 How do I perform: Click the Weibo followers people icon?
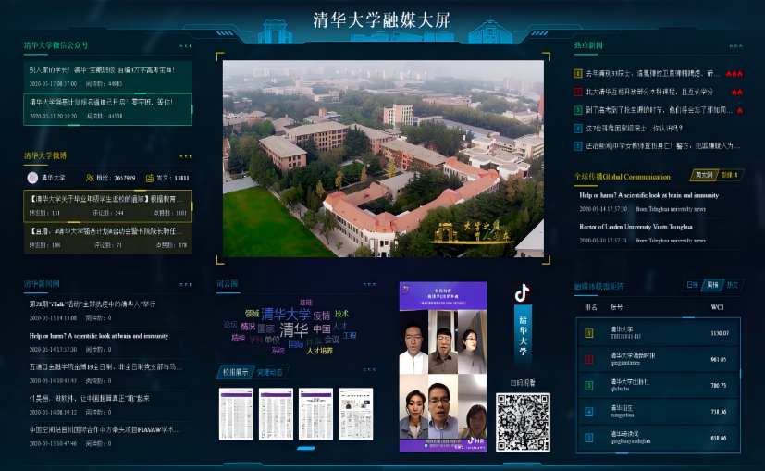coord(90,179)
